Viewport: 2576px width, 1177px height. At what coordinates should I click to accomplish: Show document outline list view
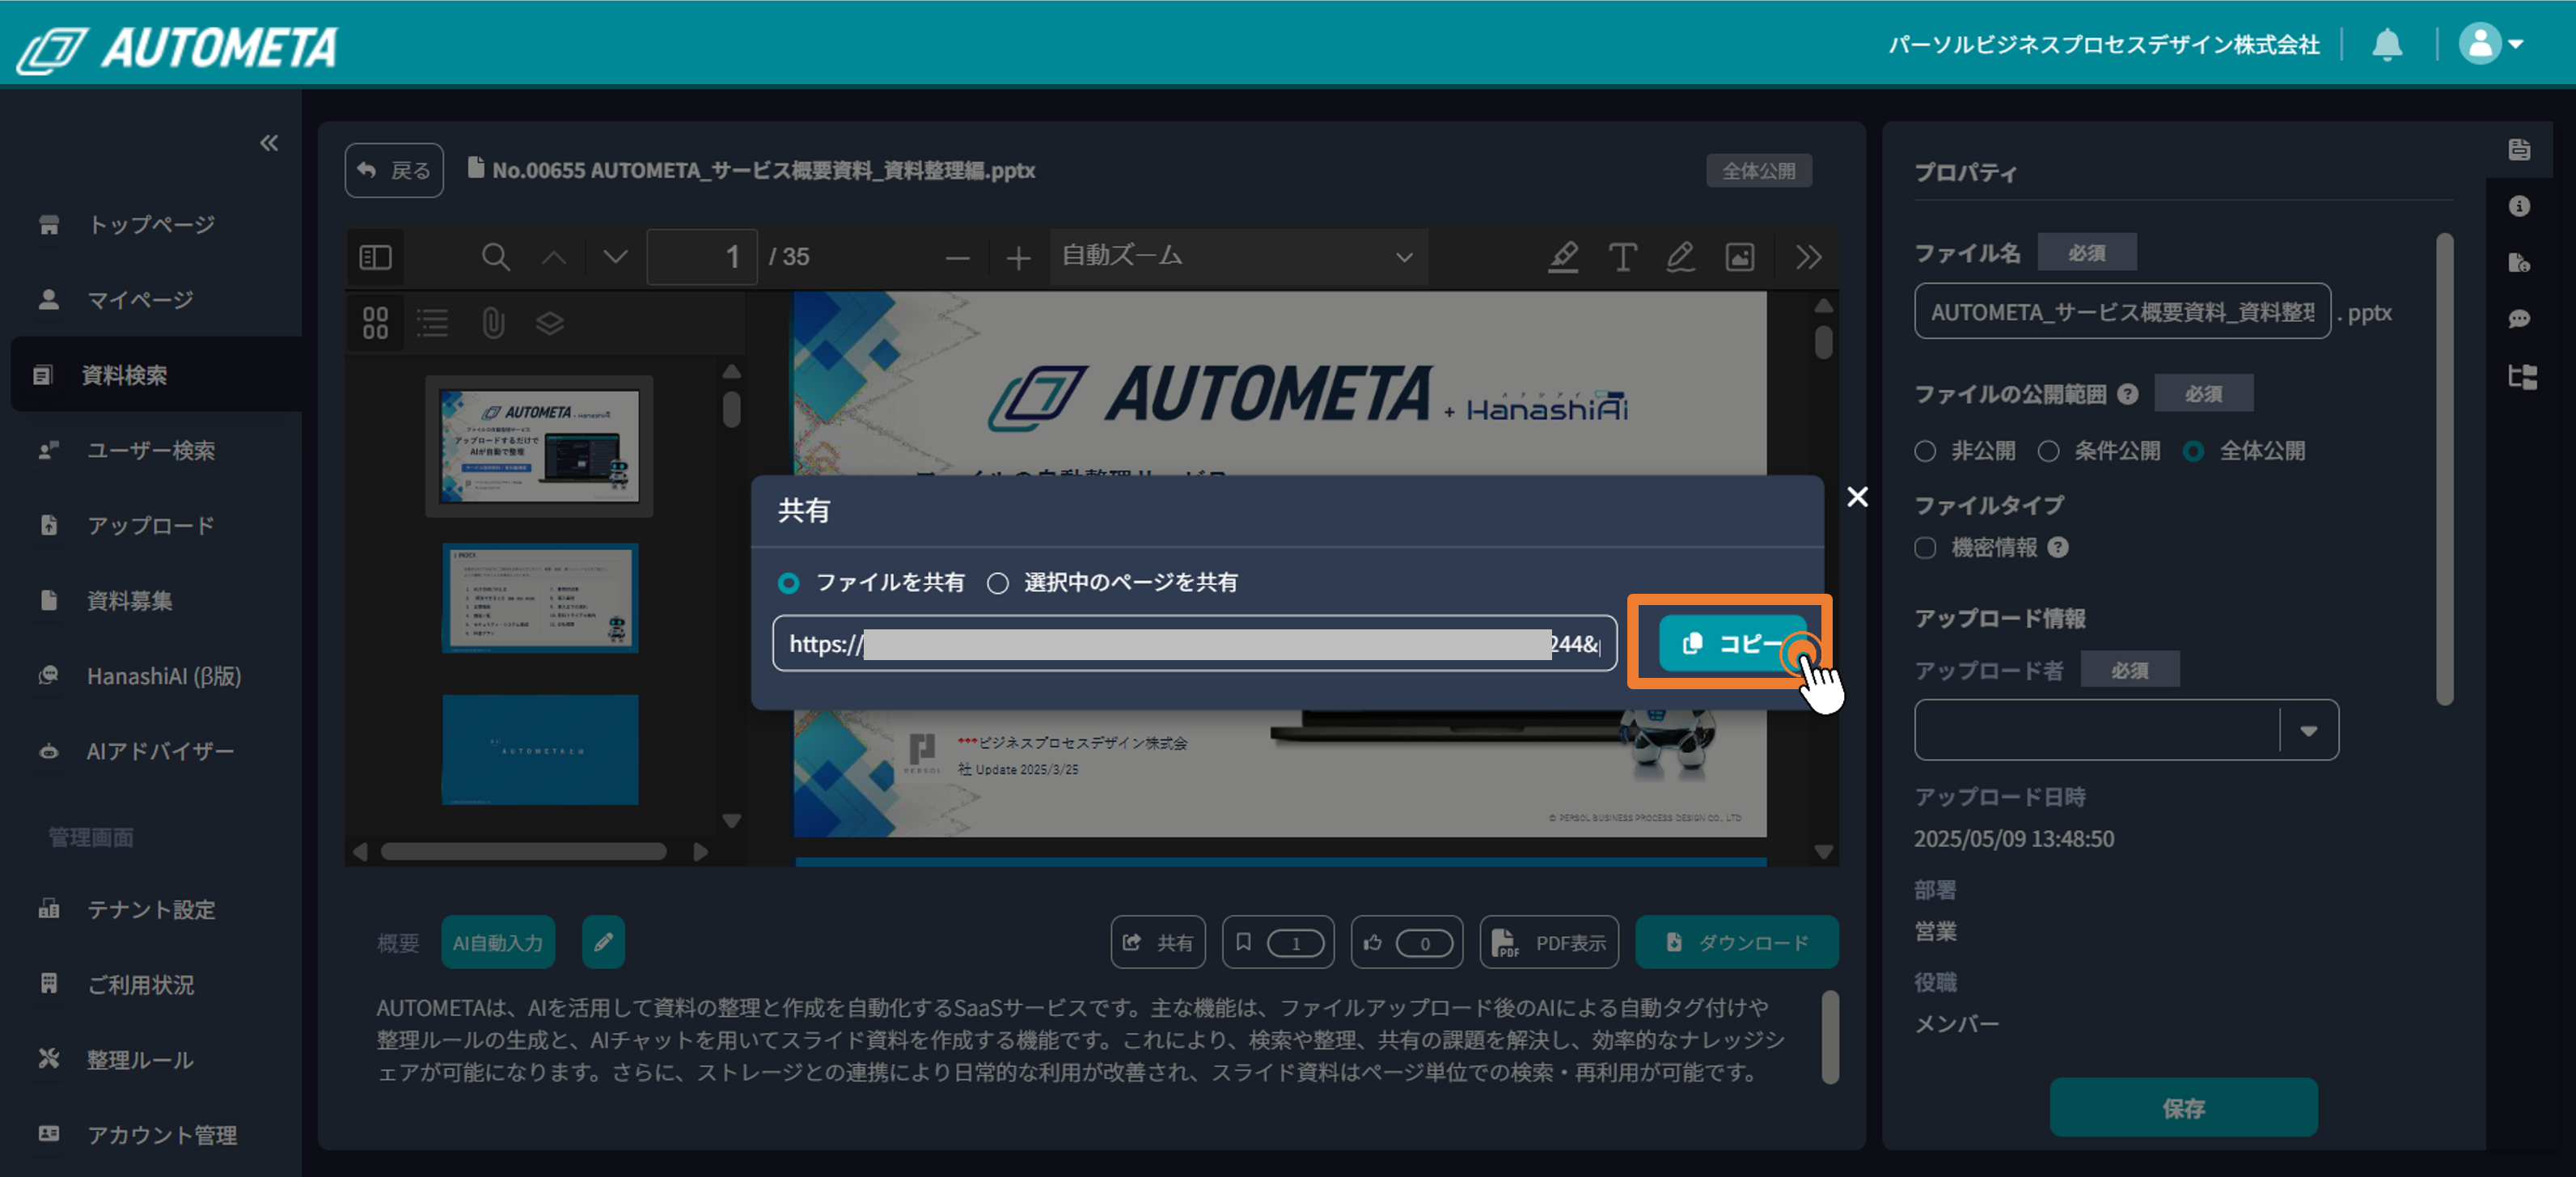432,322
